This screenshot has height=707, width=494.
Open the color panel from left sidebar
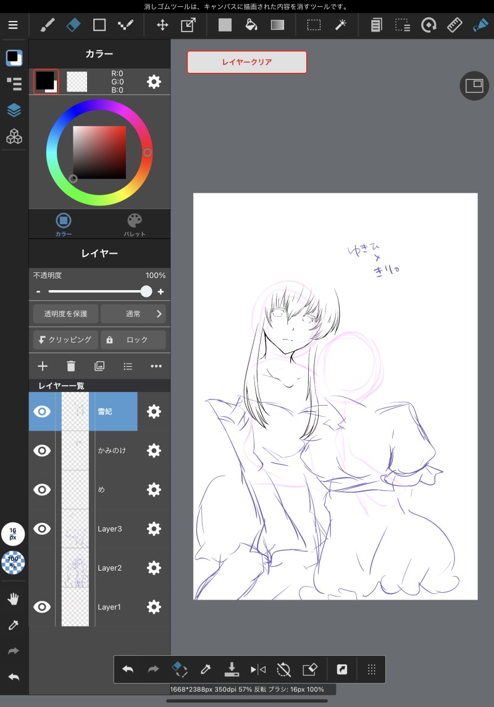14,57
